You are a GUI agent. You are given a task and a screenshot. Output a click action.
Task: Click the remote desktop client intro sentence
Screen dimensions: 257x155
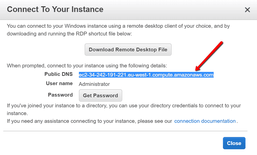[118, 26]
